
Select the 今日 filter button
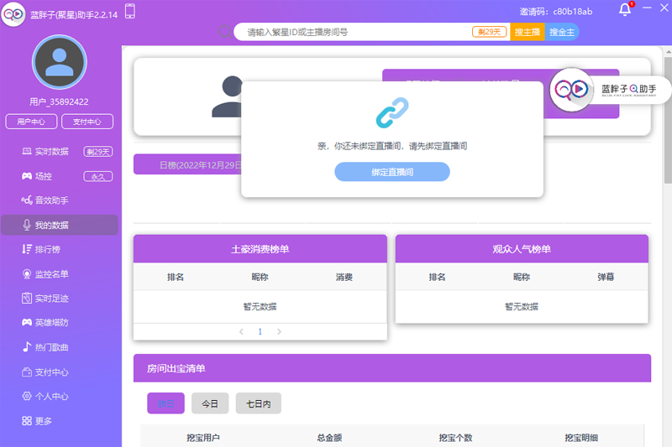[x=210, y=403]
